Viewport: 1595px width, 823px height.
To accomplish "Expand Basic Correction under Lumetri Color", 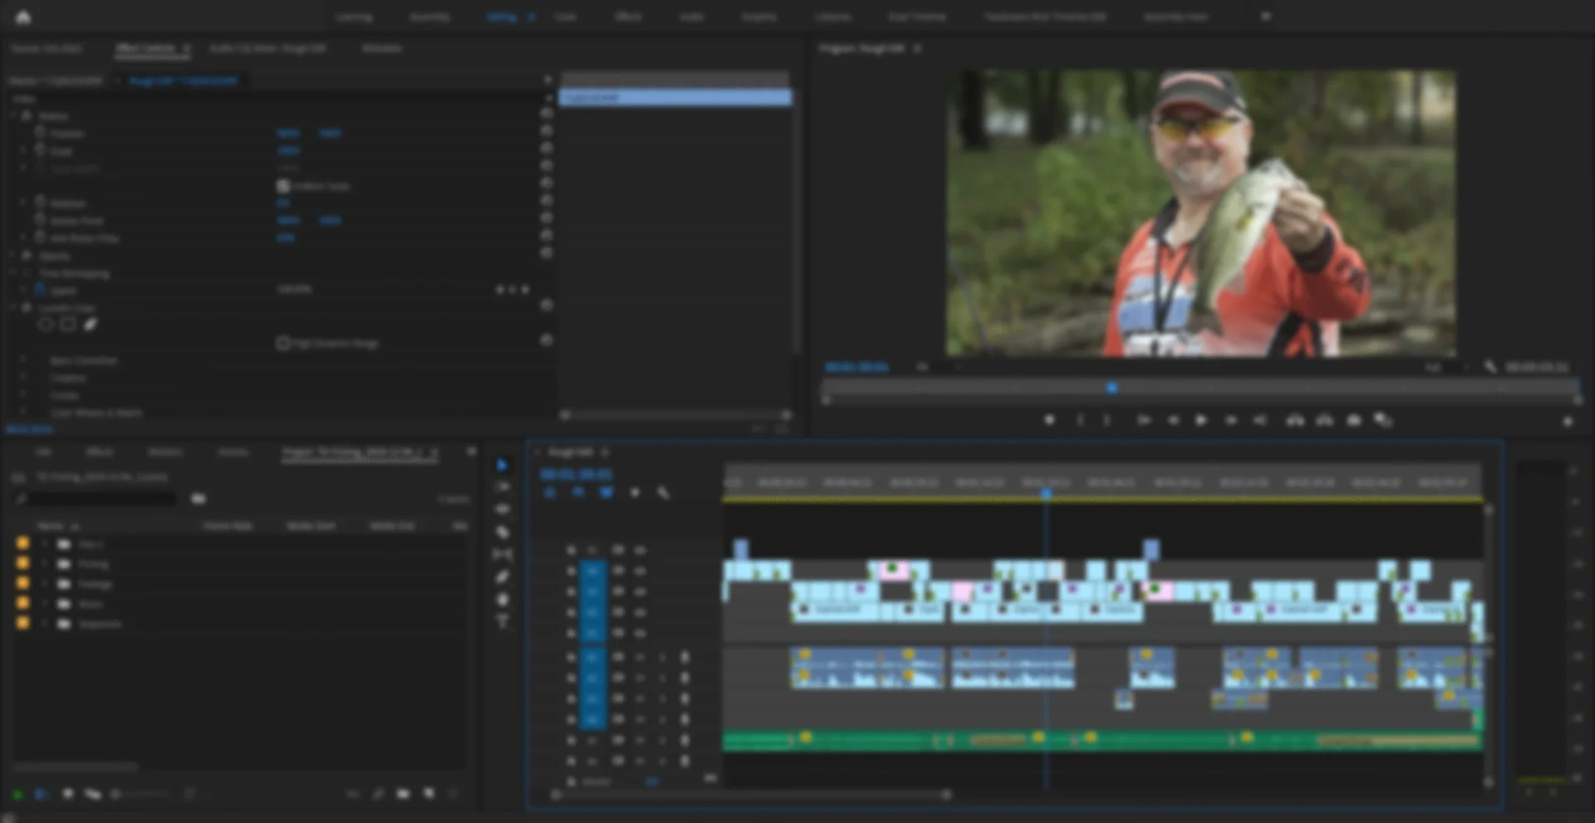I will pyautogui.click(x=23, y=360).
